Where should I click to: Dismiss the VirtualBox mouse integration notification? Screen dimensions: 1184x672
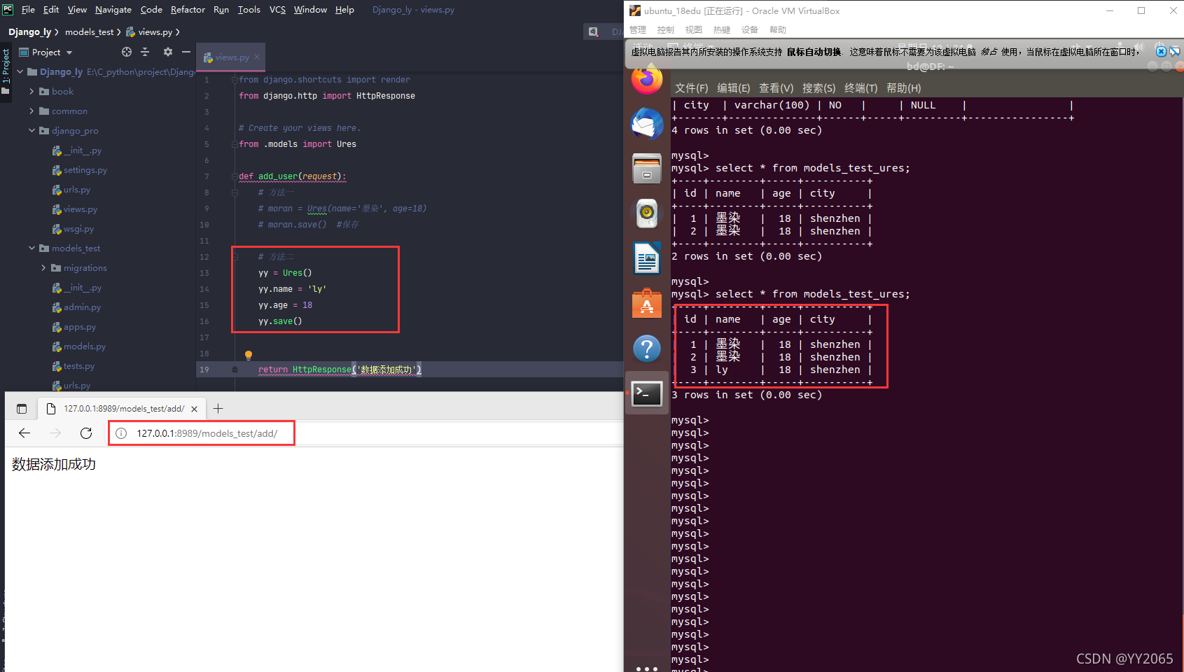point(1161,51)
